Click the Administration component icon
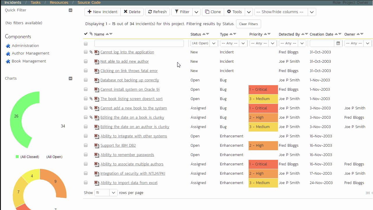Image resolution: width=373 pixels, height=210 pixels. [x=8, y=45]
